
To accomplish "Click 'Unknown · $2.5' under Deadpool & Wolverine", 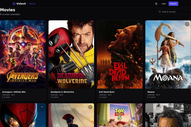I will click(57, 95).
